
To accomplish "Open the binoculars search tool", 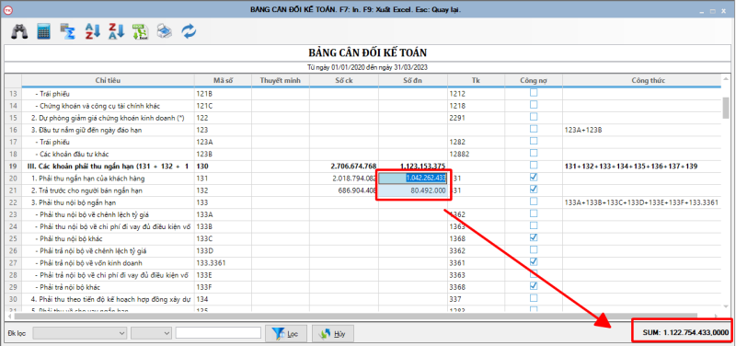I will [x=19, y=31].
